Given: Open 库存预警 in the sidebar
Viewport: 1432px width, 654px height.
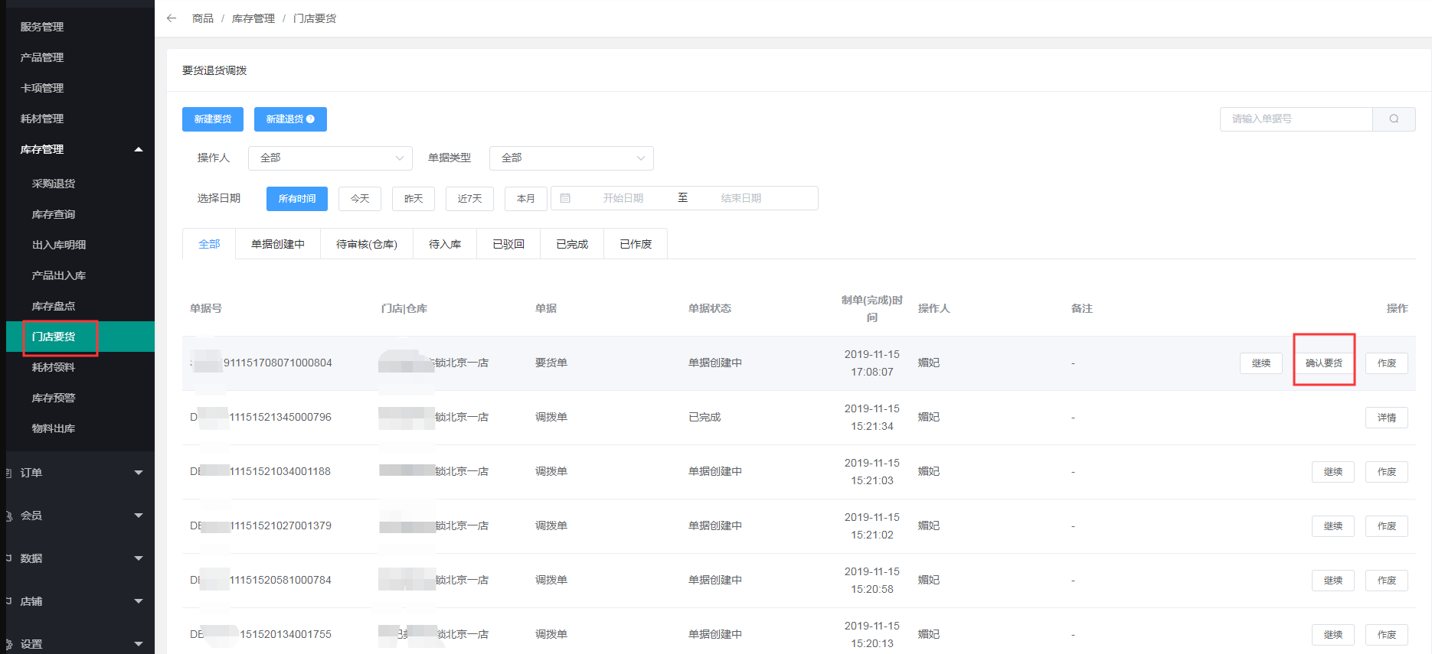Looking at the screenshot, I should pos(80,398).
